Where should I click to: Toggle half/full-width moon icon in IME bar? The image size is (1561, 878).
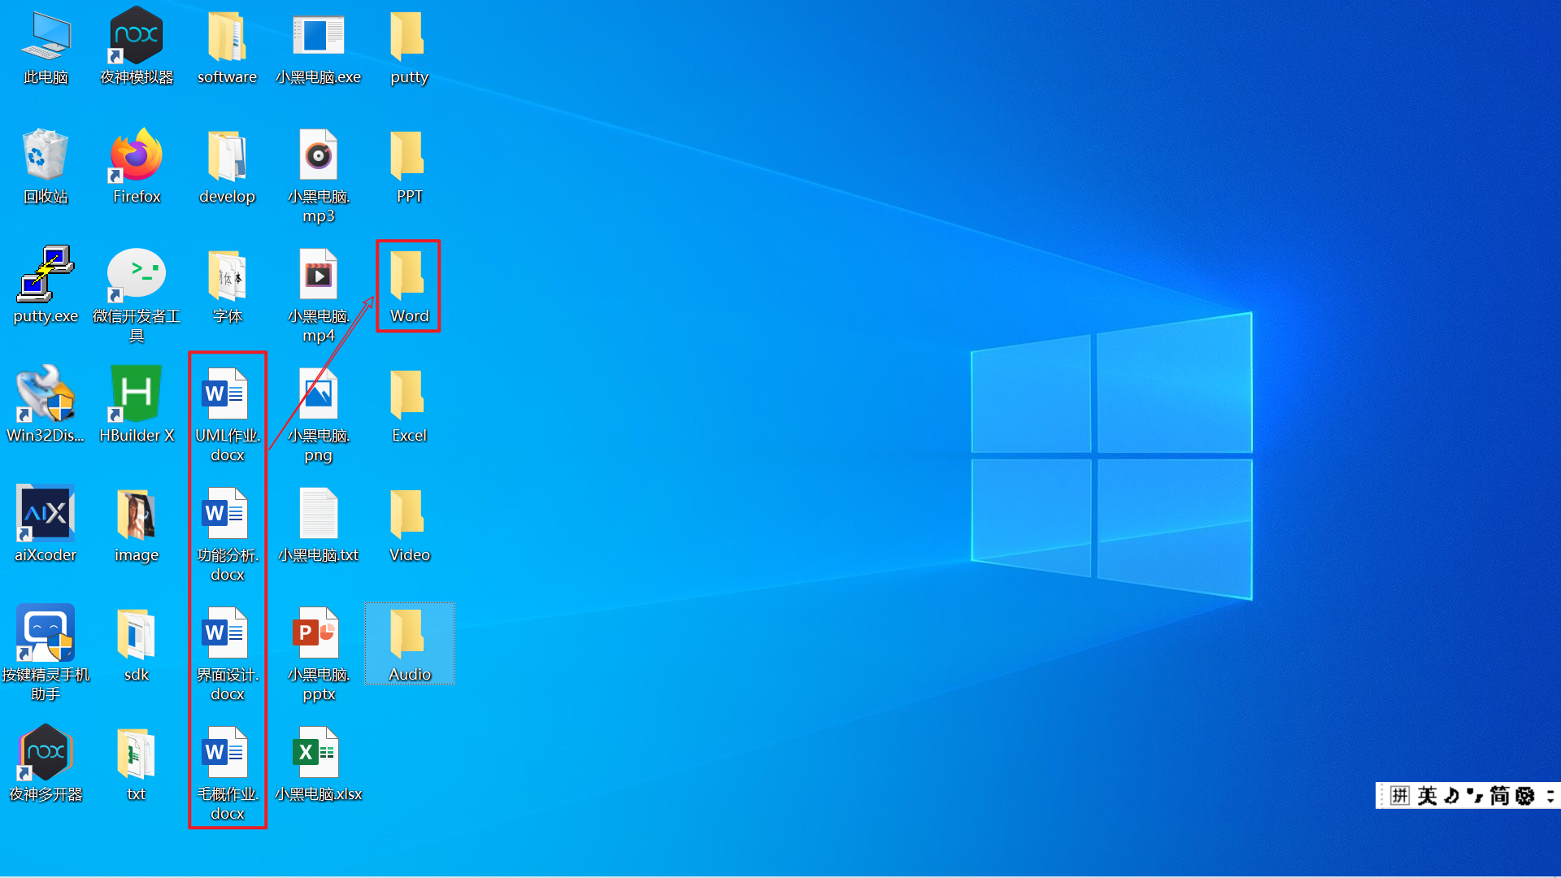click(x=1451, y=795)
